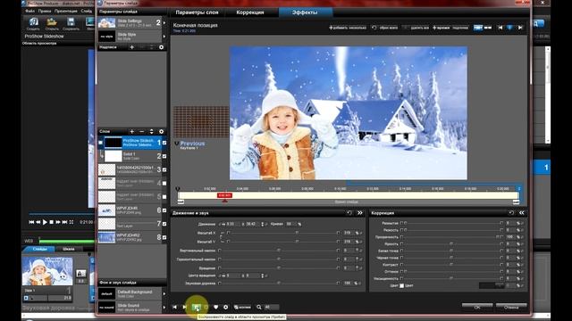572x321 pixels.
Task: Select Slide 1 thumbnail in main window
Action: [x=47, y=271]
